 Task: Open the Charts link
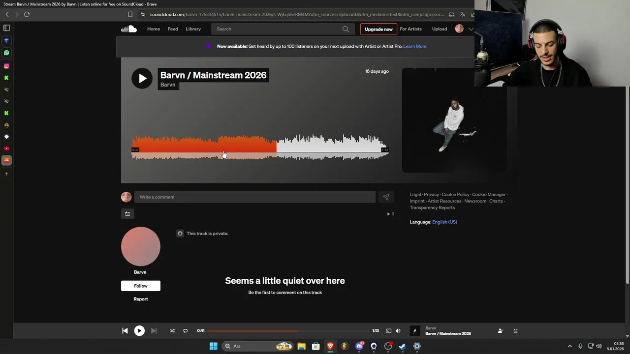[x=496, y=201]
